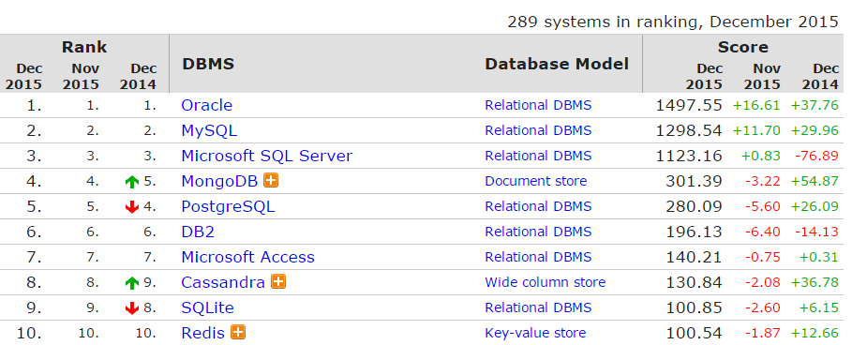852x345 pixels.
Task: Click Cassandra's +36.78 yearly change
Action: click(x=815, y=282)
